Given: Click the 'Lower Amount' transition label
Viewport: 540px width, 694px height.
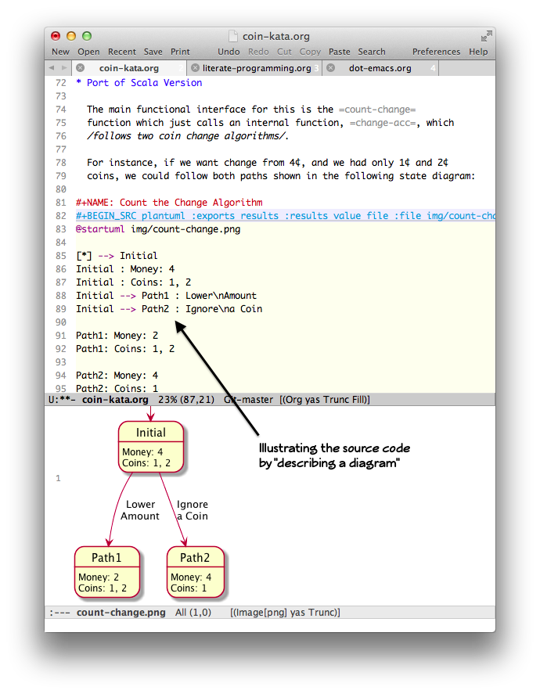Looking at the screenshot, I should pos(140,510).
